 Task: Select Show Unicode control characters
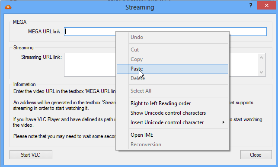tap(173, 113)
